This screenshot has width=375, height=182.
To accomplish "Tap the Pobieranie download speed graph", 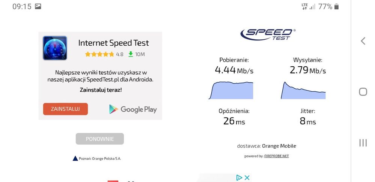I will click(231, 90).
